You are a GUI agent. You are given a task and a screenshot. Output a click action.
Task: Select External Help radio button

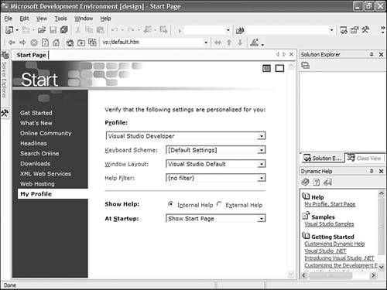click(x=219, y=204)
